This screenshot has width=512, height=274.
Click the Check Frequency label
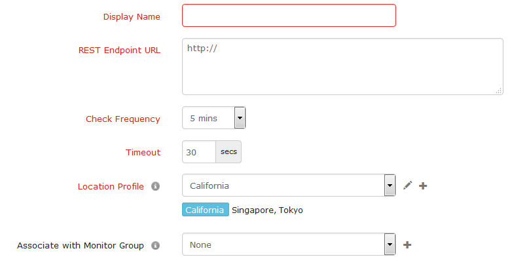[x=123, y=119]
